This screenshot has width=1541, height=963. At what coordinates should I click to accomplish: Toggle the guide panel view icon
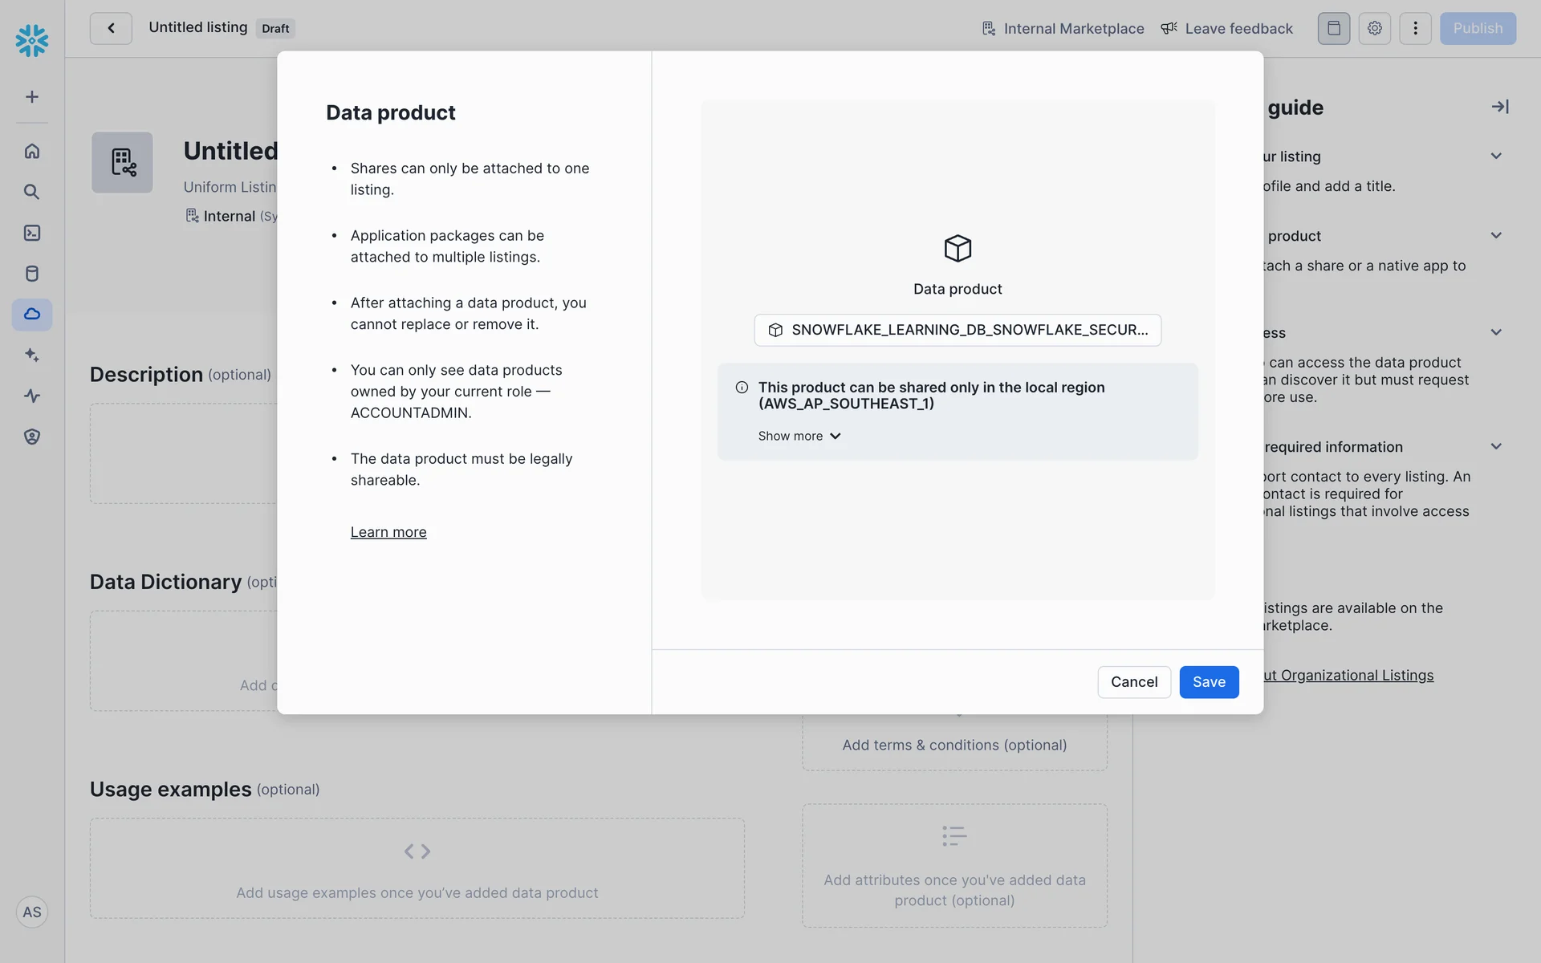1333,28
